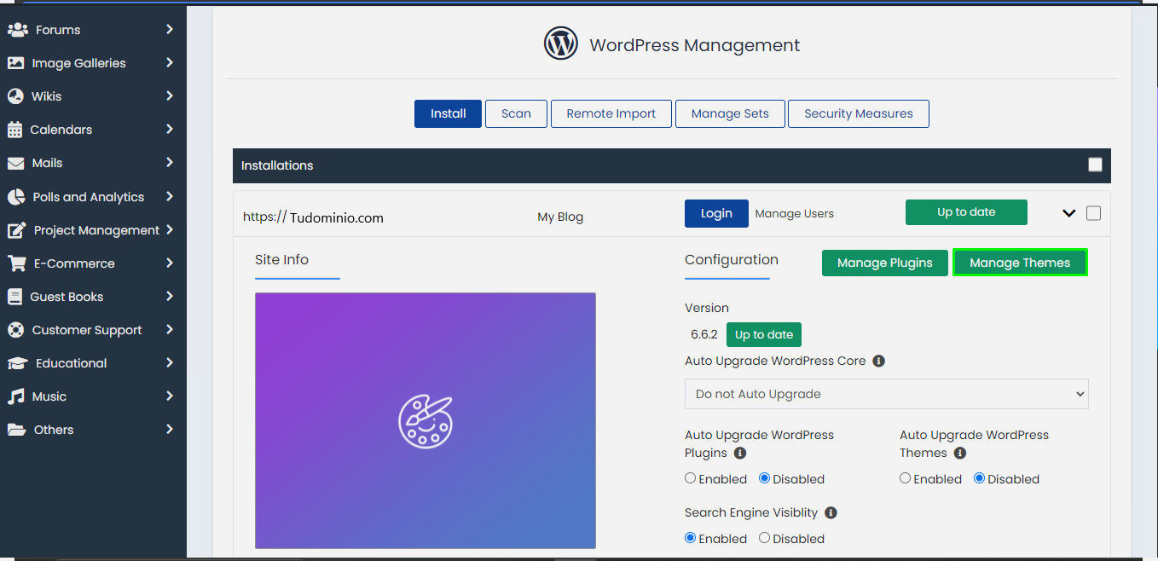This screenshot has width=1158, height=561.
Task: Disable Search Engine Visiblity
Action: [x=765, y=538]
